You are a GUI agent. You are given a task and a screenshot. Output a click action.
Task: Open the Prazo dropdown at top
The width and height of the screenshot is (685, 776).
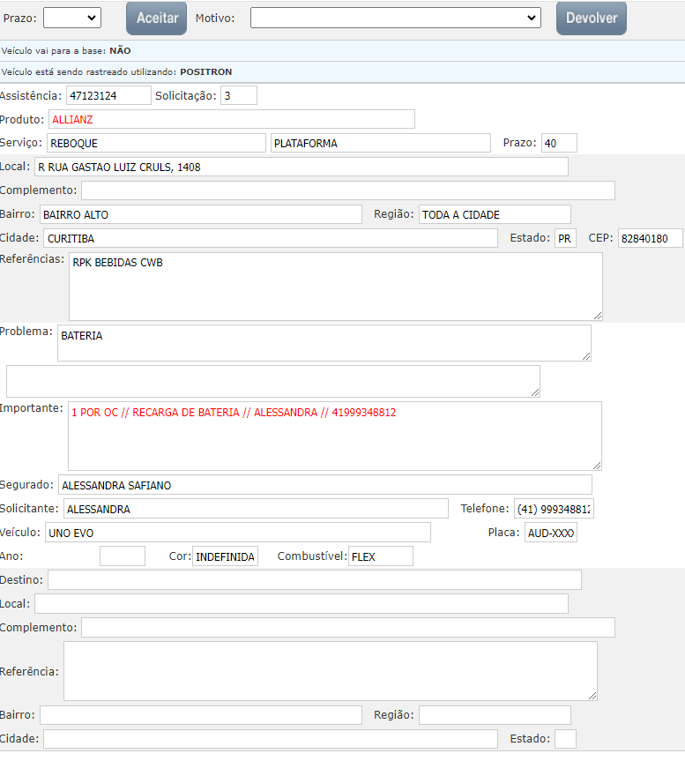[71, 18]
